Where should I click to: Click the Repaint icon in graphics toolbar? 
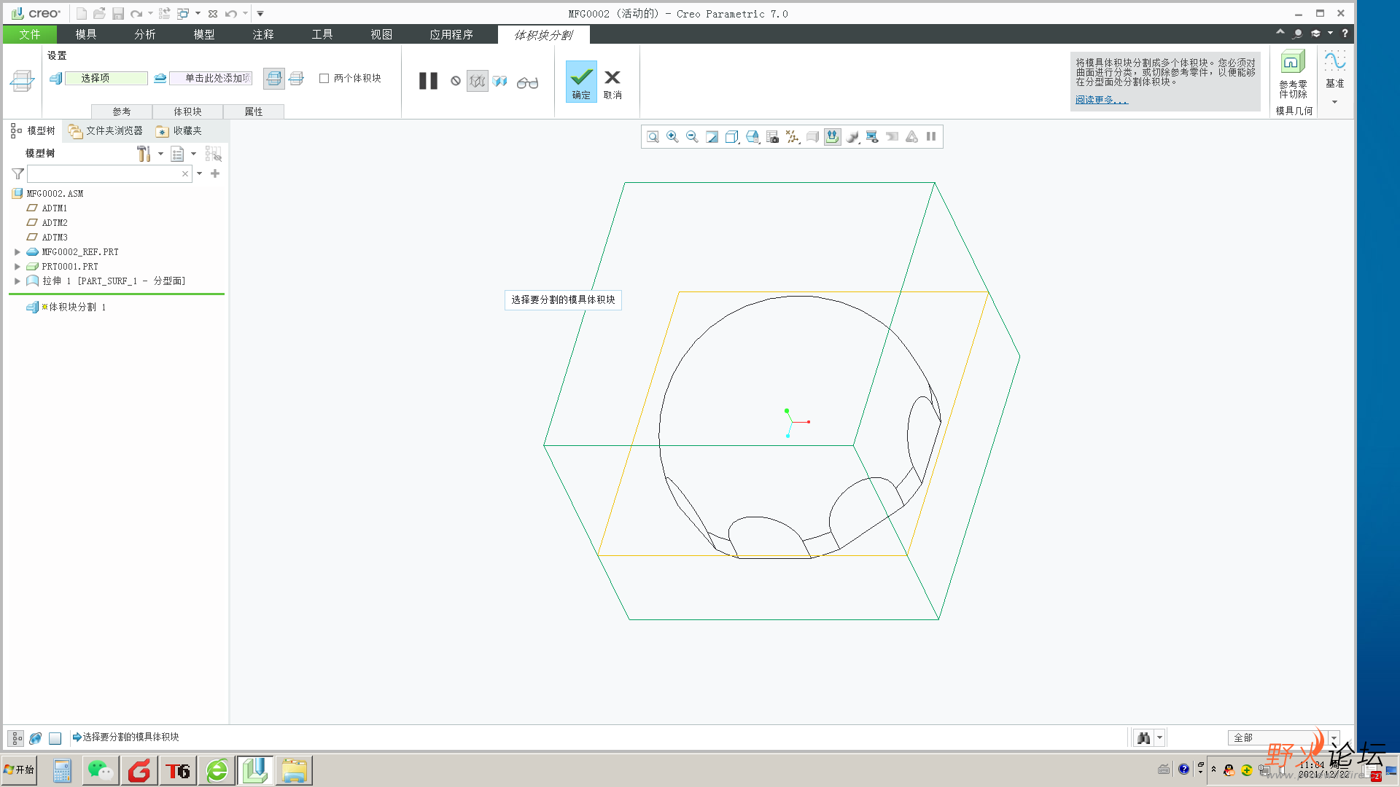pyautogui.click(x=712, y=137)
